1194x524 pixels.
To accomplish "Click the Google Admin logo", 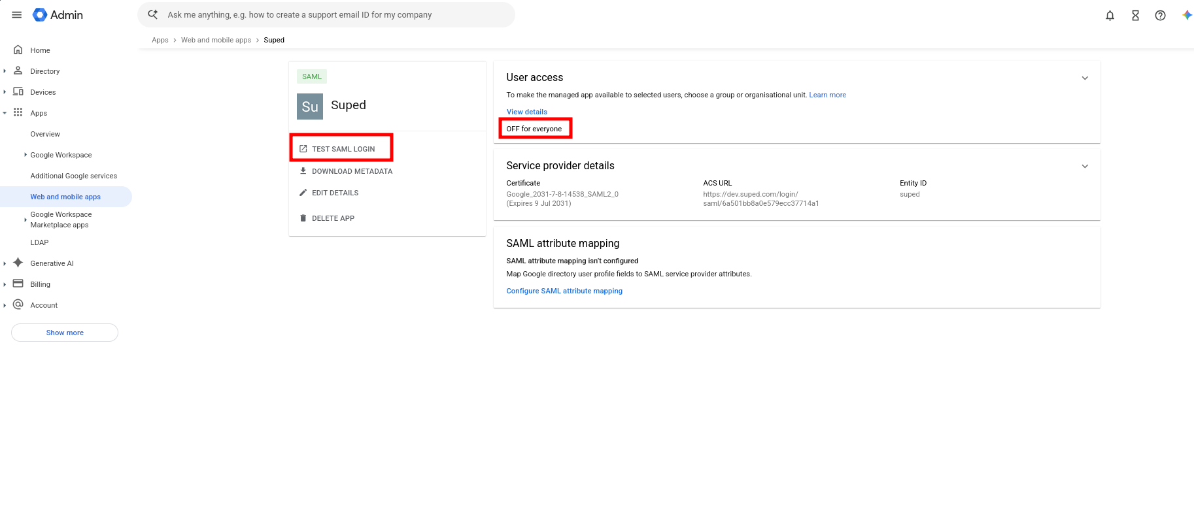I will pos(58,15).
